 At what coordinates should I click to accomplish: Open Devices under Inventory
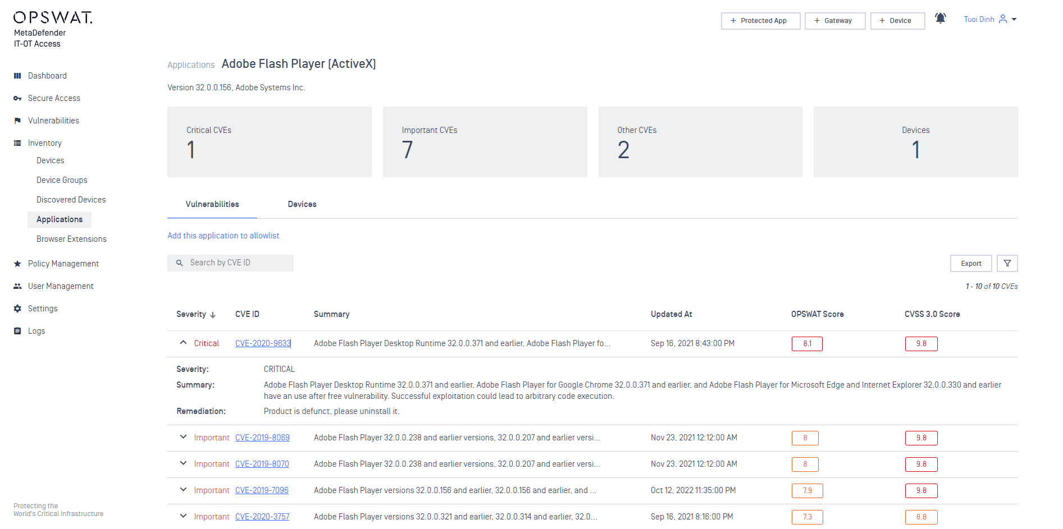pos(51,160)
